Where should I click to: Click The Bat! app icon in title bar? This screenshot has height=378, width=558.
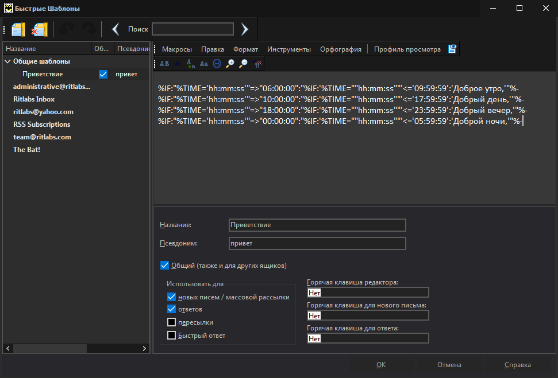point(8,8)
